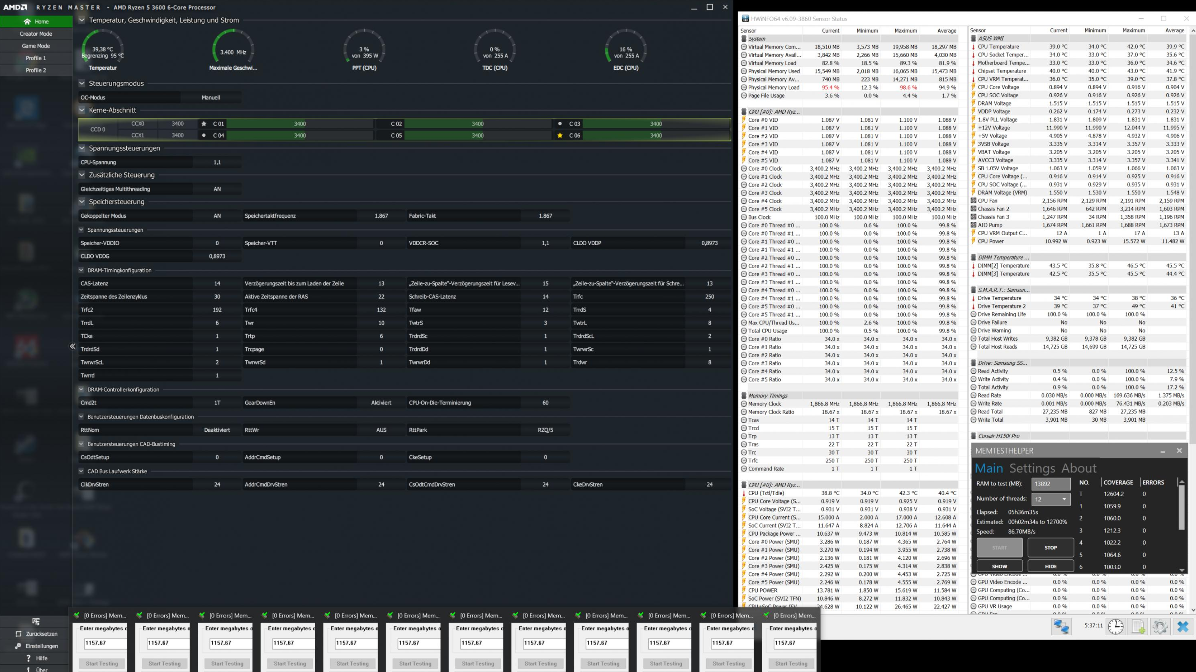
Task: Click the gold star on core C 01
Action: click(x=204, y=124)
